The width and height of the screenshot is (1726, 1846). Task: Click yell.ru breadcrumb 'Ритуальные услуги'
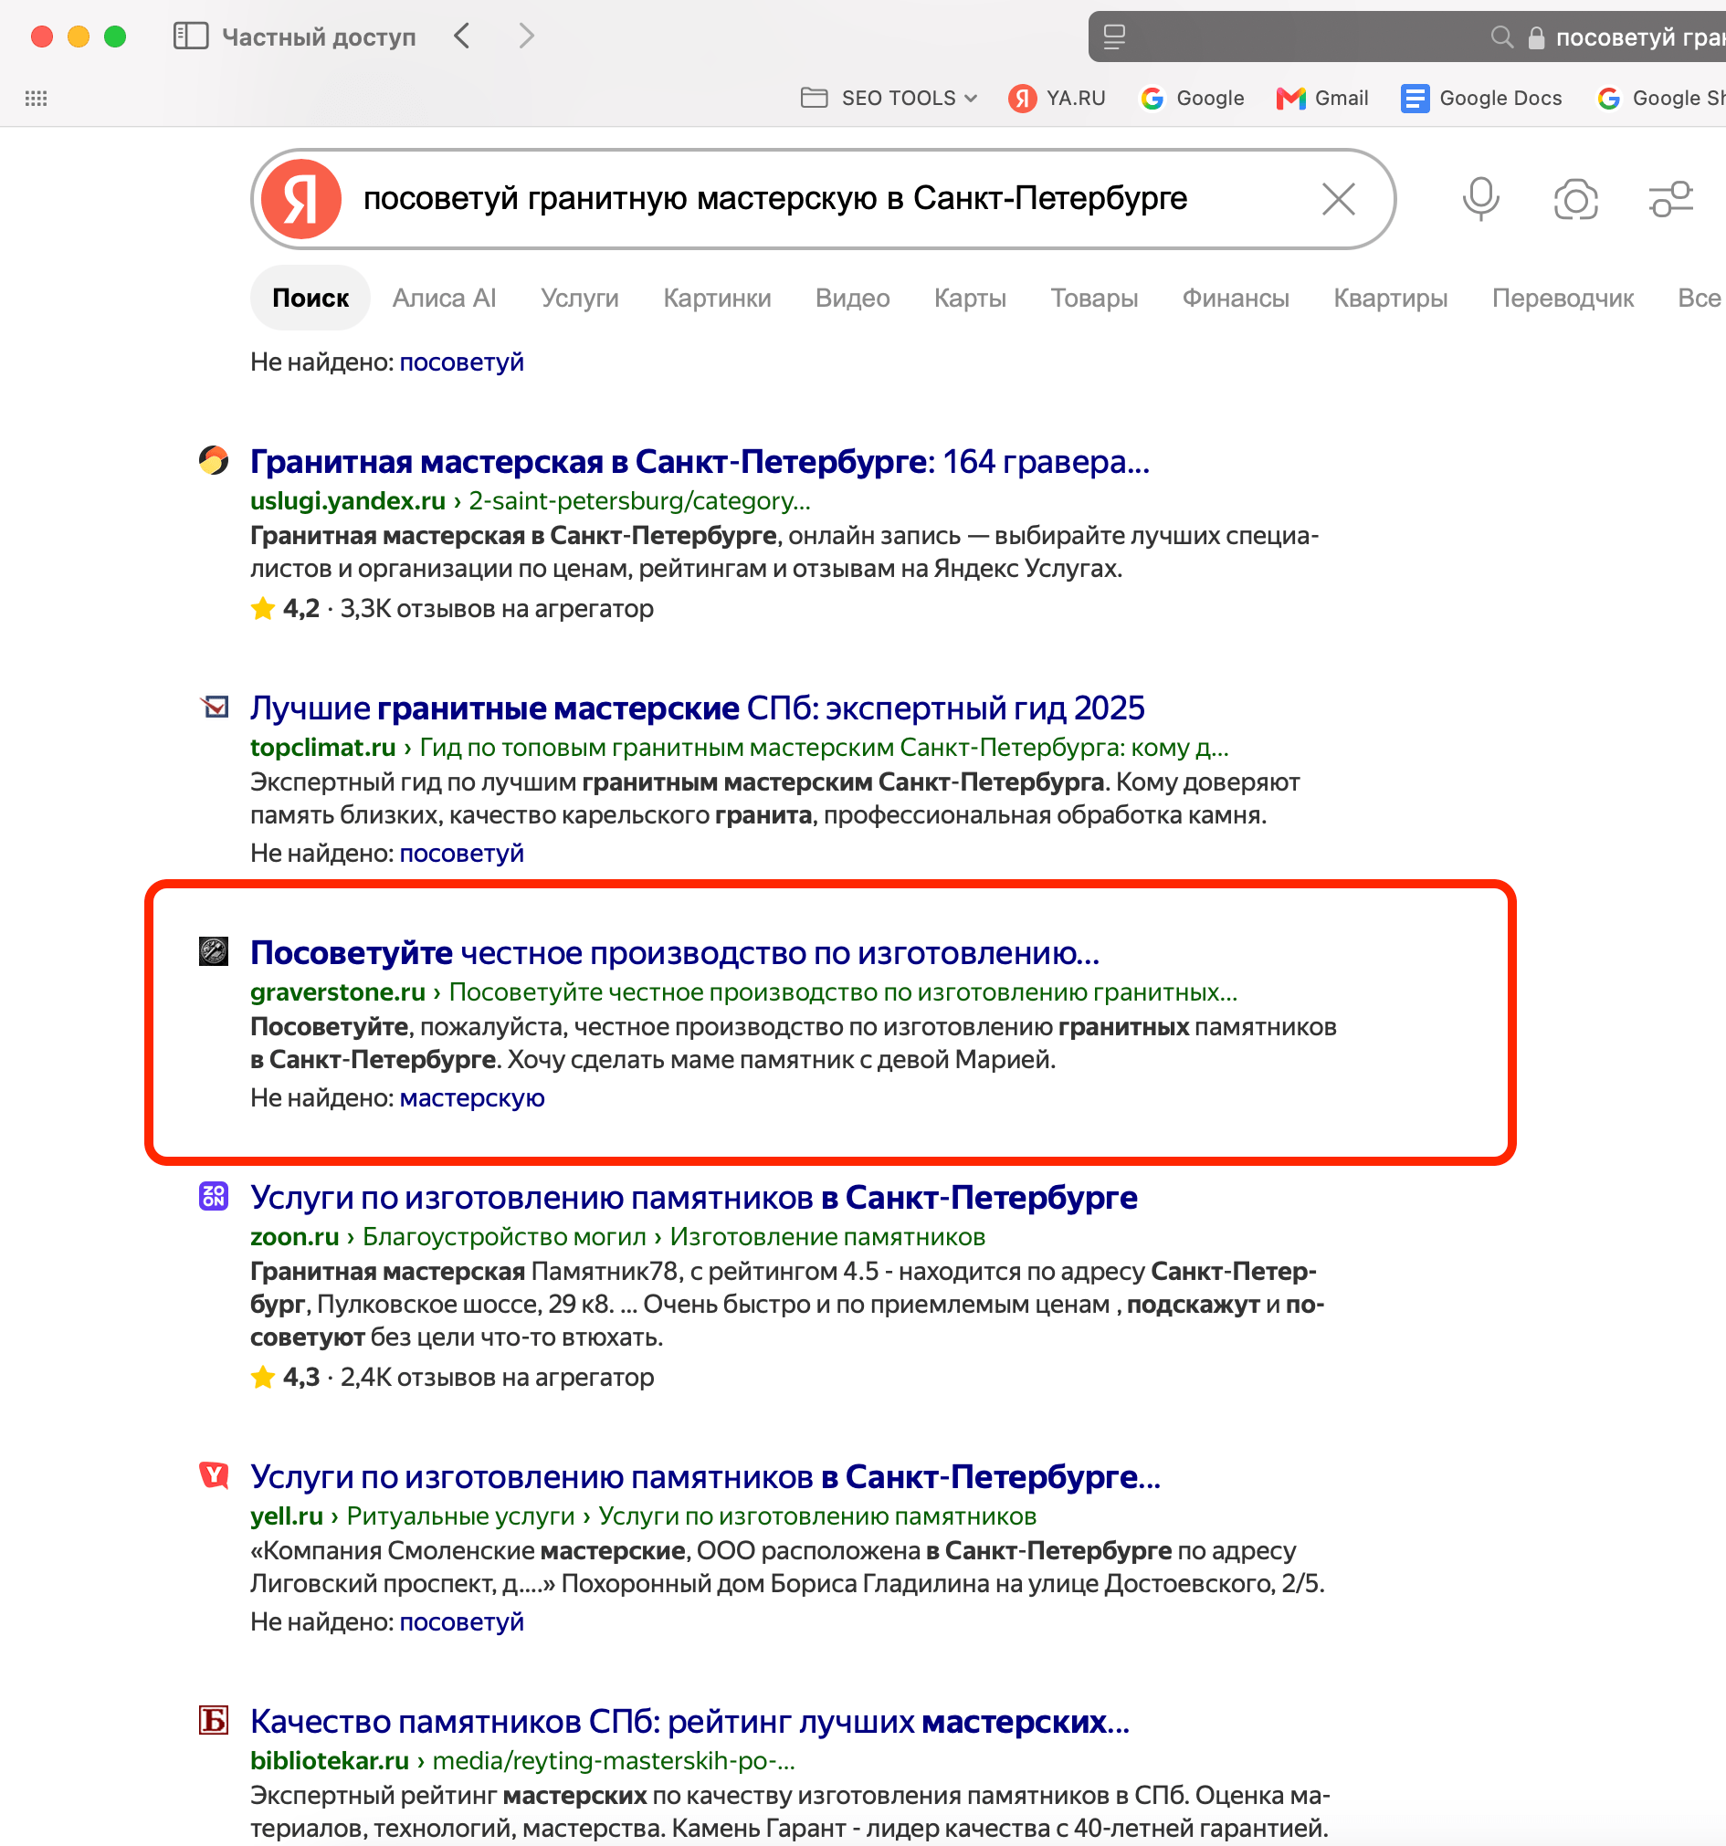point(461,1516)
